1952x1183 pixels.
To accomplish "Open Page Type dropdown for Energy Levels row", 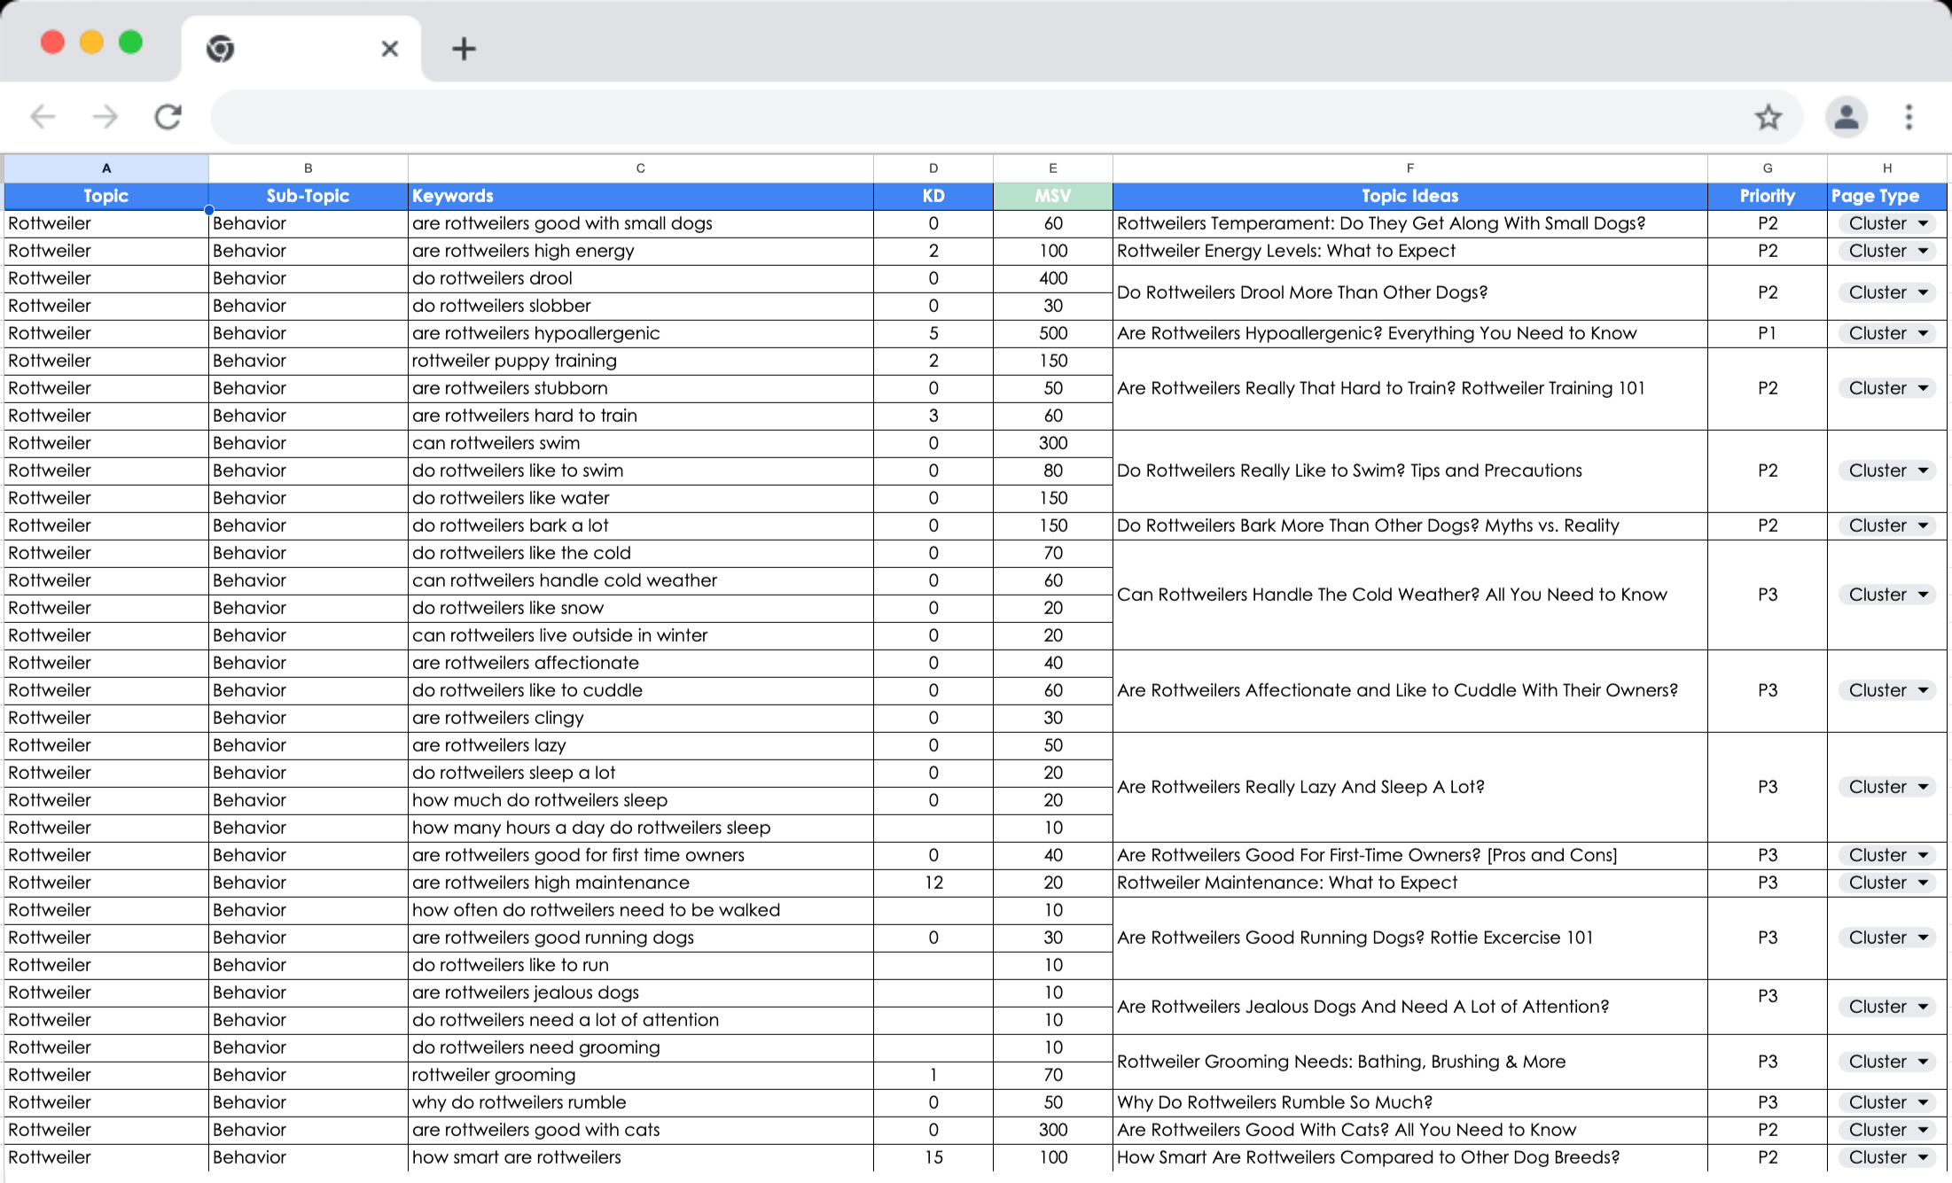I will (x=1889, y=252).
